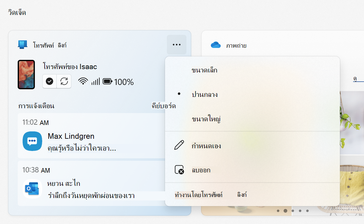Click the checkmark status button under Isaac's phone
The image size is (364, 224).
coord(50,81)
